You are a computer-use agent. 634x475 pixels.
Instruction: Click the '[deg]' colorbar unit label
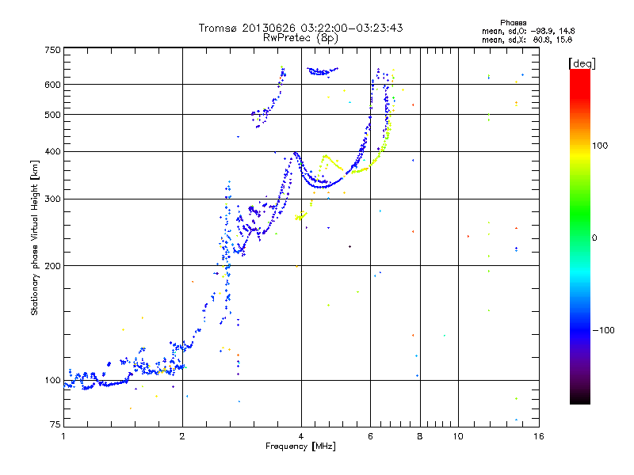(x=582, y=63)
